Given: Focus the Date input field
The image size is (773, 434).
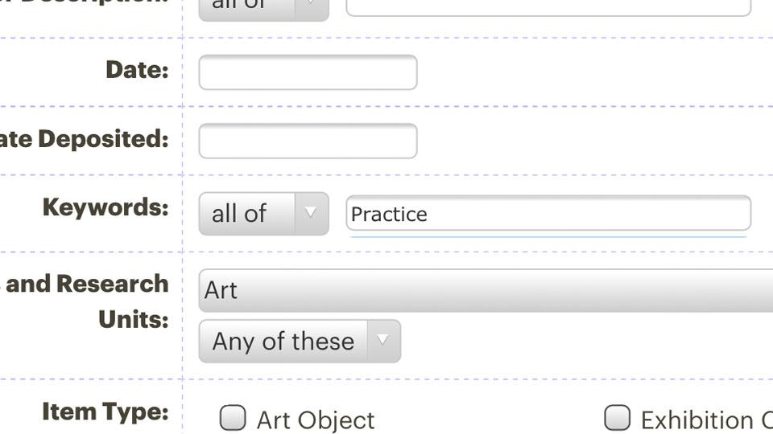Looking at the screenshot, I should [308, 72].
